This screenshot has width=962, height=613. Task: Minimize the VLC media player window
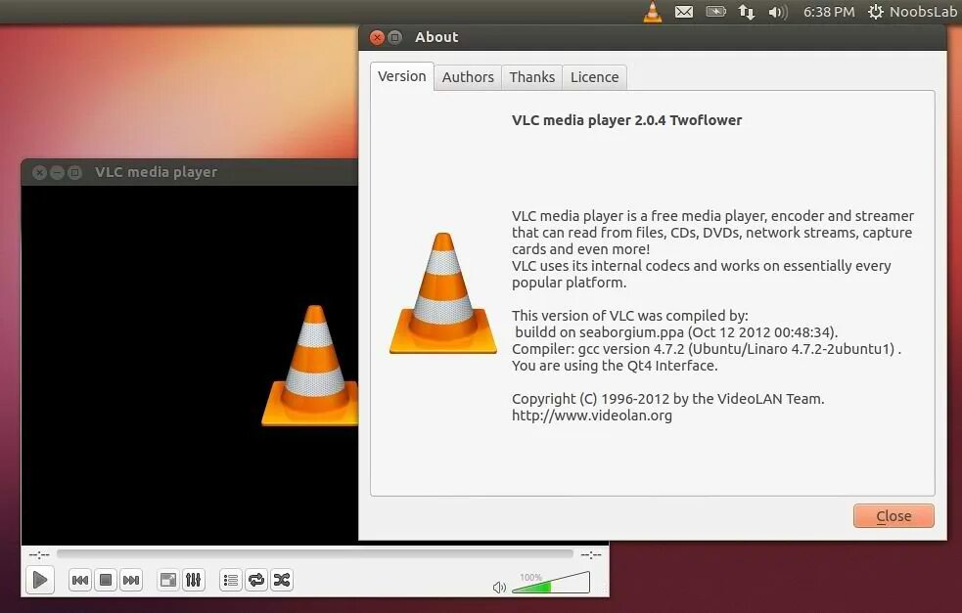[x=57, y=173]
